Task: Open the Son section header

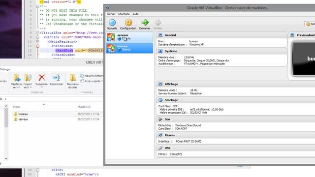Action: 236,119
